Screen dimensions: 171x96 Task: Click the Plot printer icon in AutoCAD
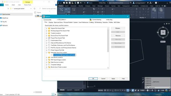[78, 3]
